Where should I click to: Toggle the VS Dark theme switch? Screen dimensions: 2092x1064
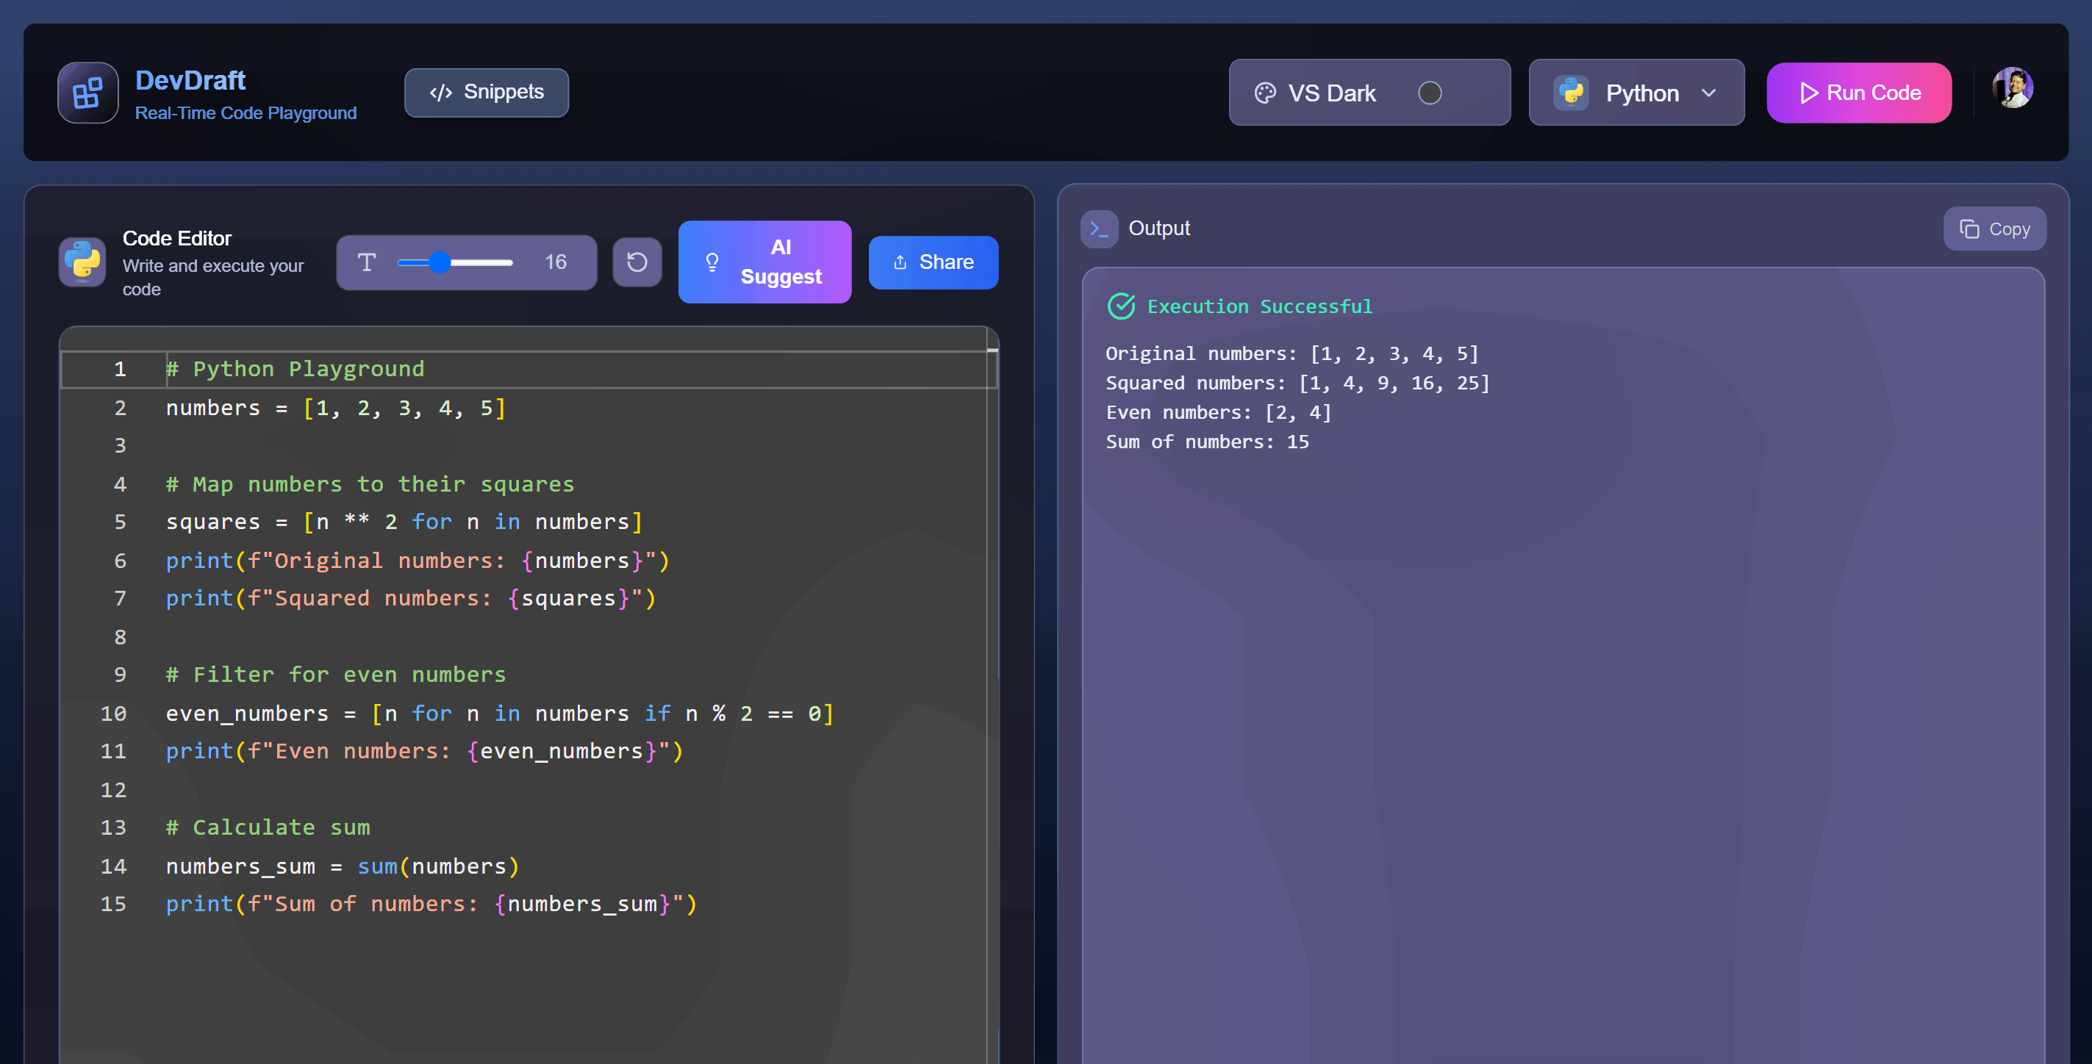pos(1429,93)
